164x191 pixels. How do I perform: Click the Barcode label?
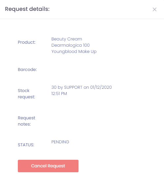27,70
